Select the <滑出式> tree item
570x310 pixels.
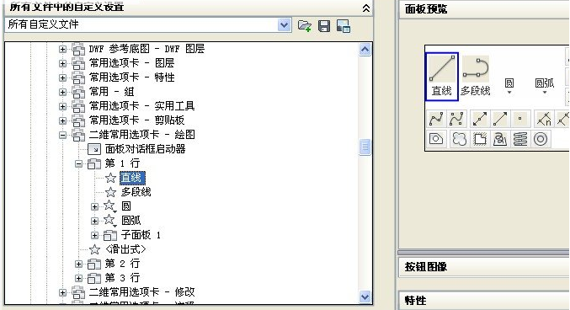pos(125,249)
